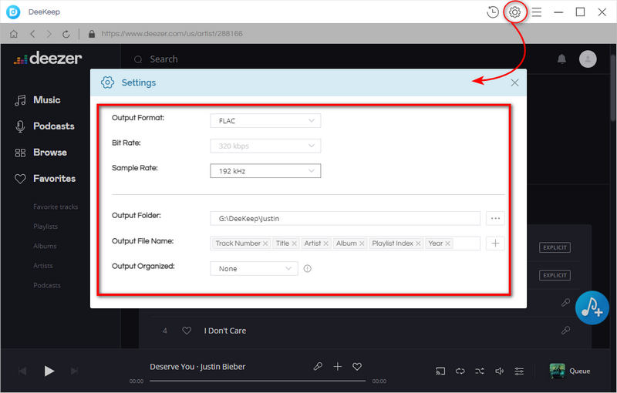
Task: Click the URL address bar
Action: click(x=172, y=34)
